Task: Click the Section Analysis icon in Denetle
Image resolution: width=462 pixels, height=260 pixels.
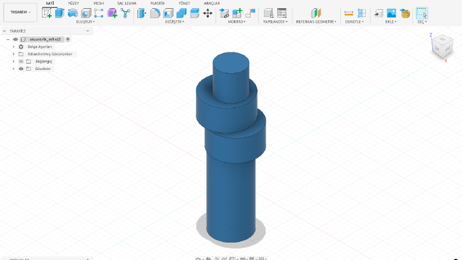Action: pos(362,13)
